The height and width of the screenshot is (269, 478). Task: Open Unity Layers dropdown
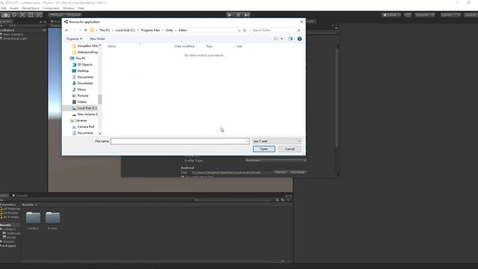[450, 15]
